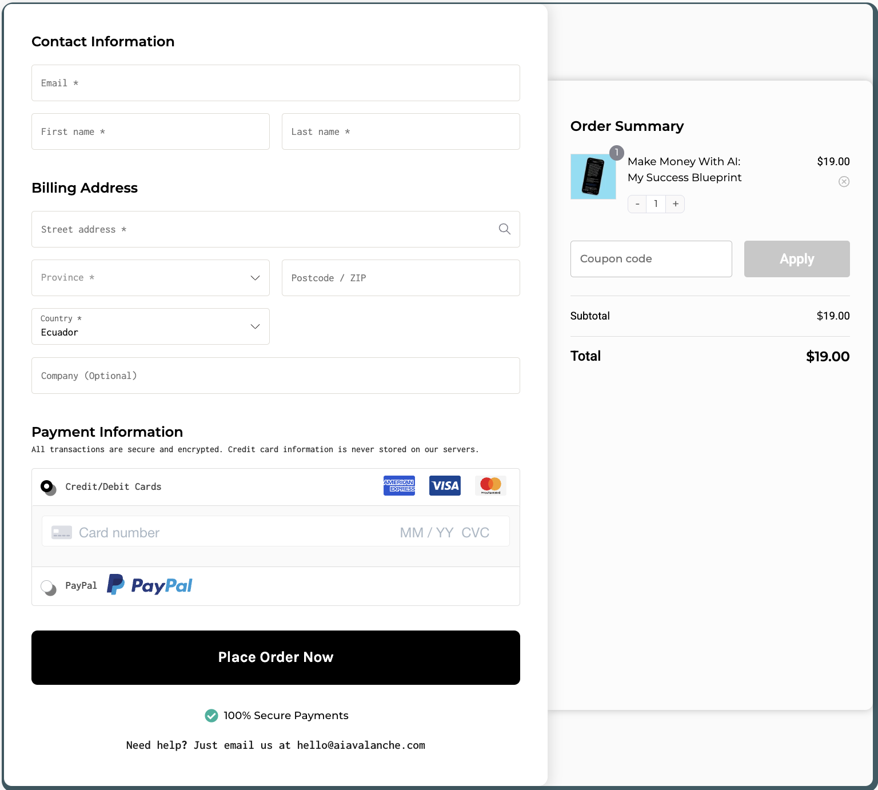Click the CVC field
Image resolution: width=878 pixels, height=790 pixels.
(x=475, y=533)
